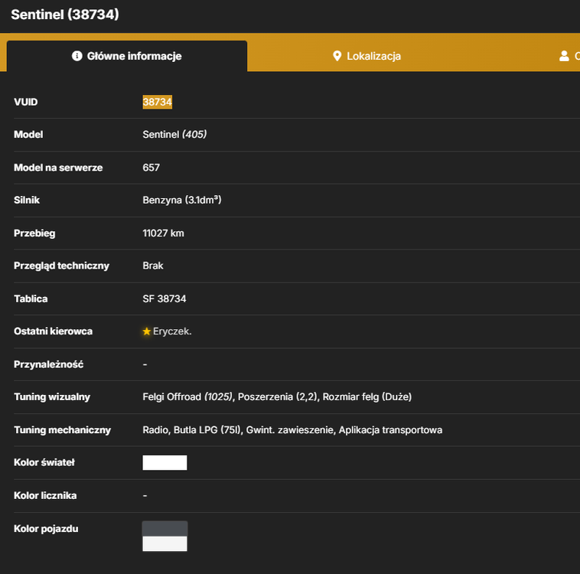Click mileage value 11027 km
This screenshot has height=574, width=580.
click(164, 233)
